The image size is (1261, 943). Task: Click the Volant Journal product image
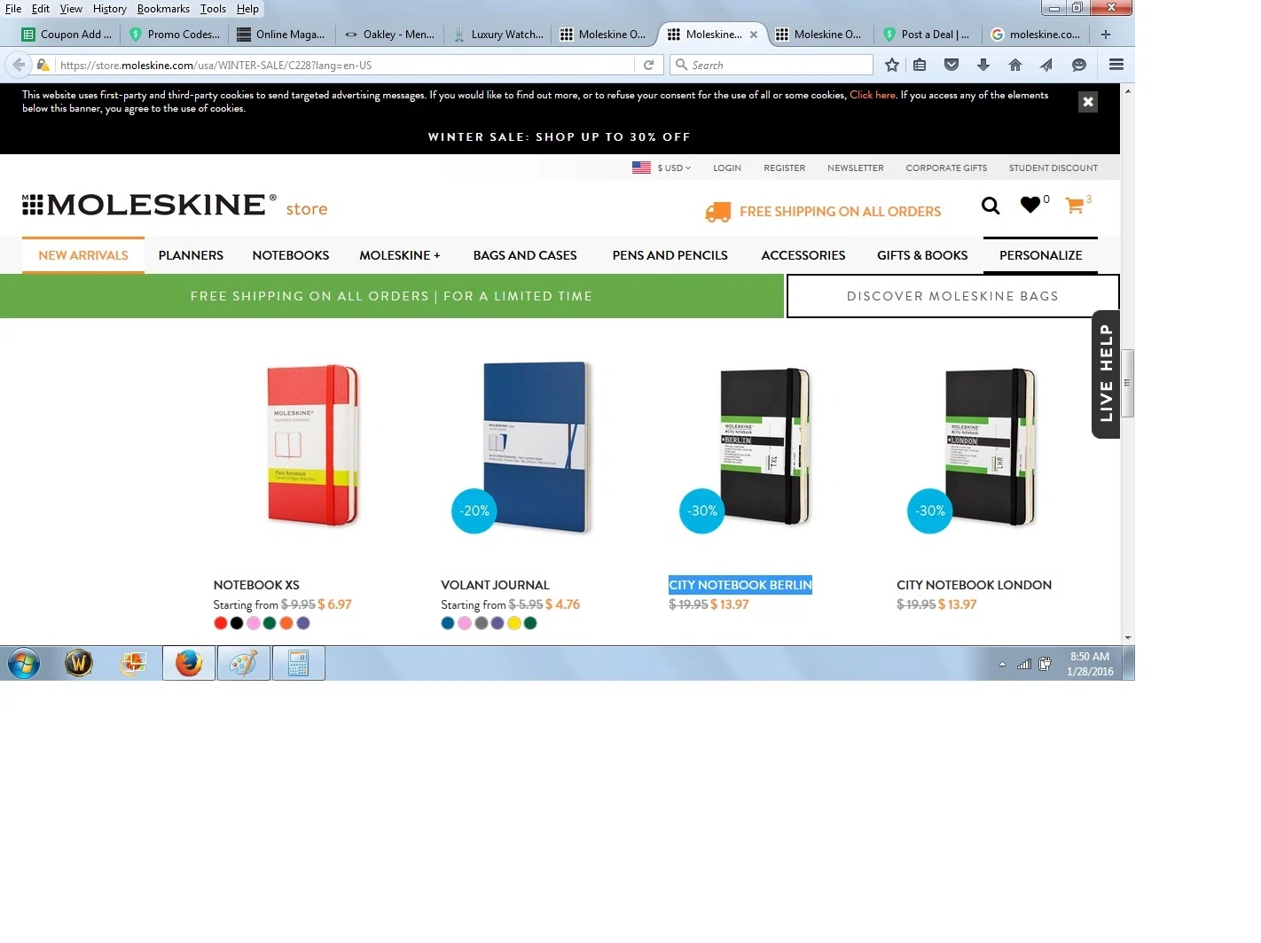click(536, 448)
